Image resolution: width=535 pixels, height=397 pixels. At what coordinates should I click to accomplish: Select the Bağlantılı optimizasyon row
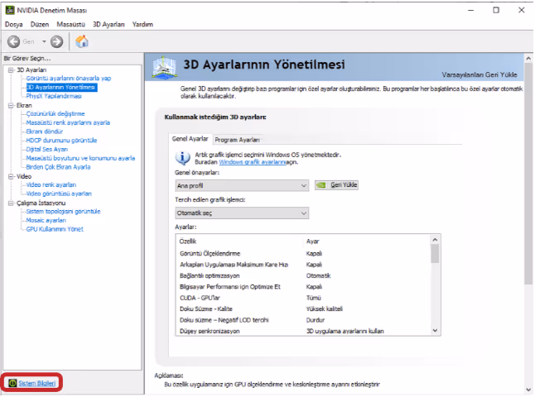click(x=304, y=275)
